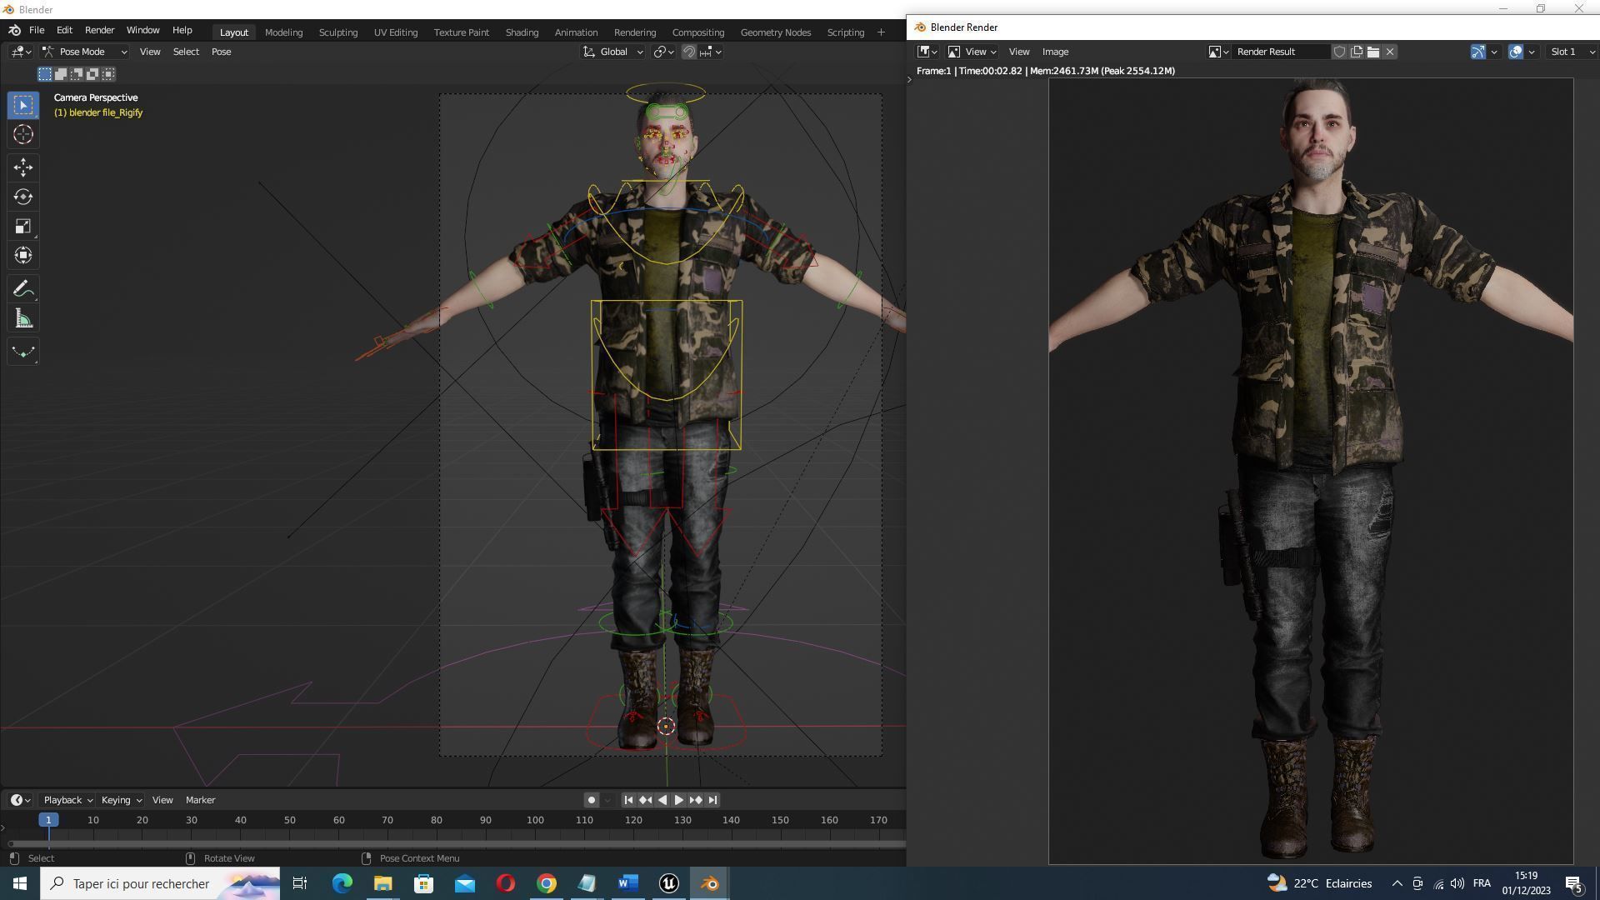Open the Pose menu in viewport header
Viewport: 1600px width, 900px height.
coord(221,52)
